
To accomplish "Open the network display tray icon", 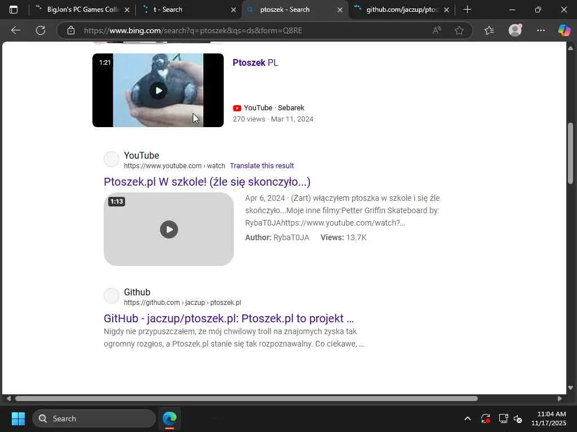I will (503, 418).
